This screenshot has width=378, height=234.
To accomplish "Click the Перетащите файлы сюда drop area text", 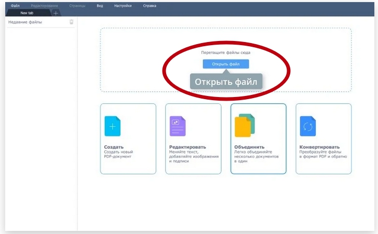I will 225,52.
